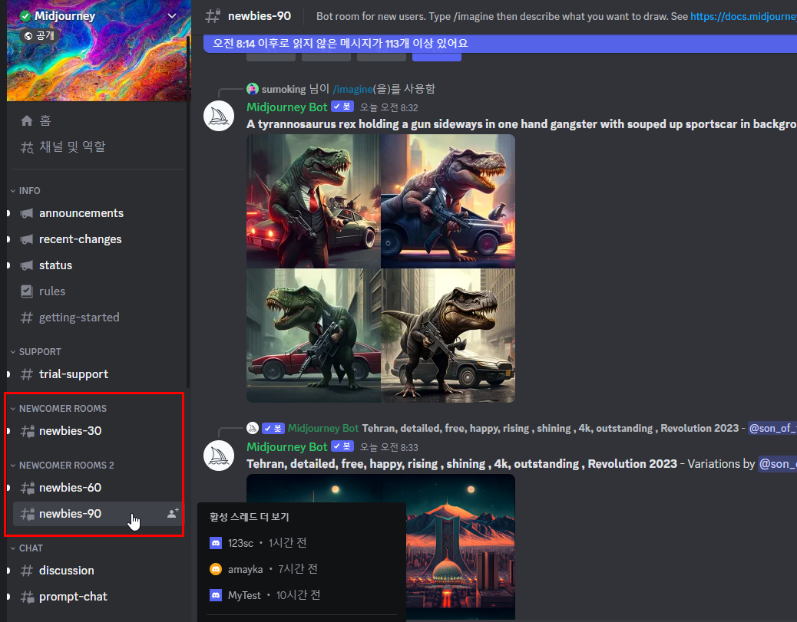Click the @son_of mention in reply line
This screenshot has width=797, height=622.
(772, 428)
